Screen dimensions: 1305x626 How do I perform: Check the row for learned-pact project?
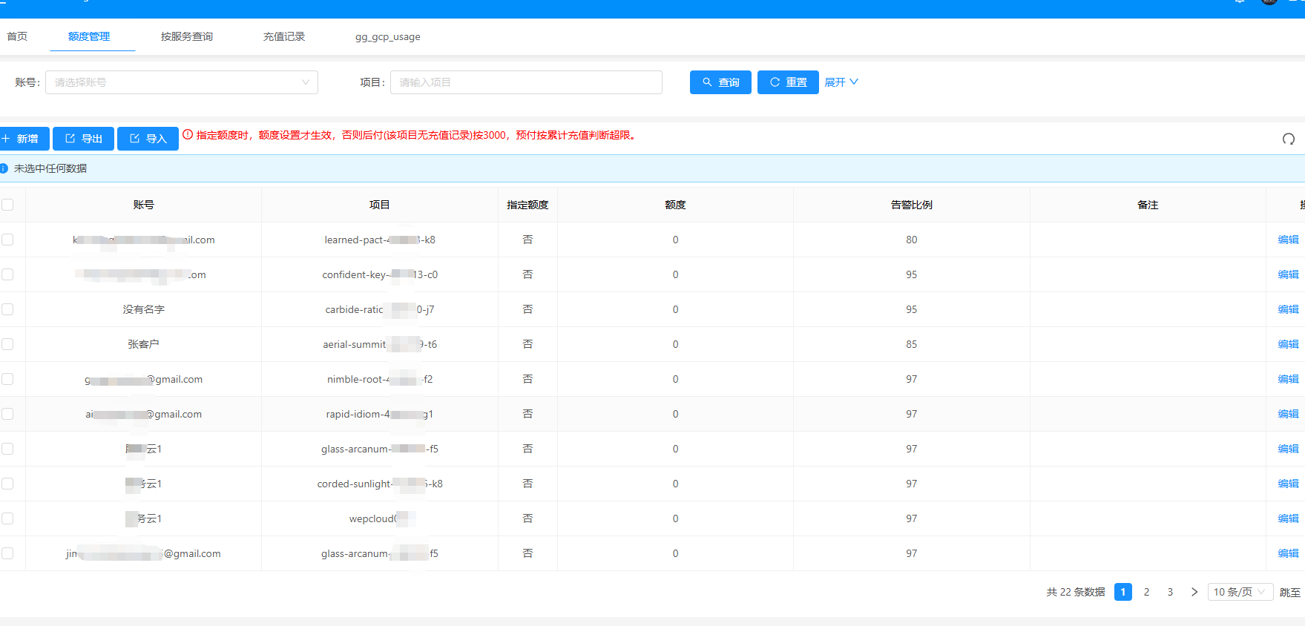[x=7, y=240]
